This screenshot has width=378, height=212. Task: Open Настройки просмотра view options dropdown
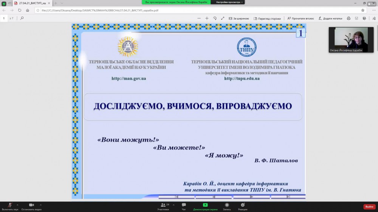pyautogui.click(x=230, y=2)
